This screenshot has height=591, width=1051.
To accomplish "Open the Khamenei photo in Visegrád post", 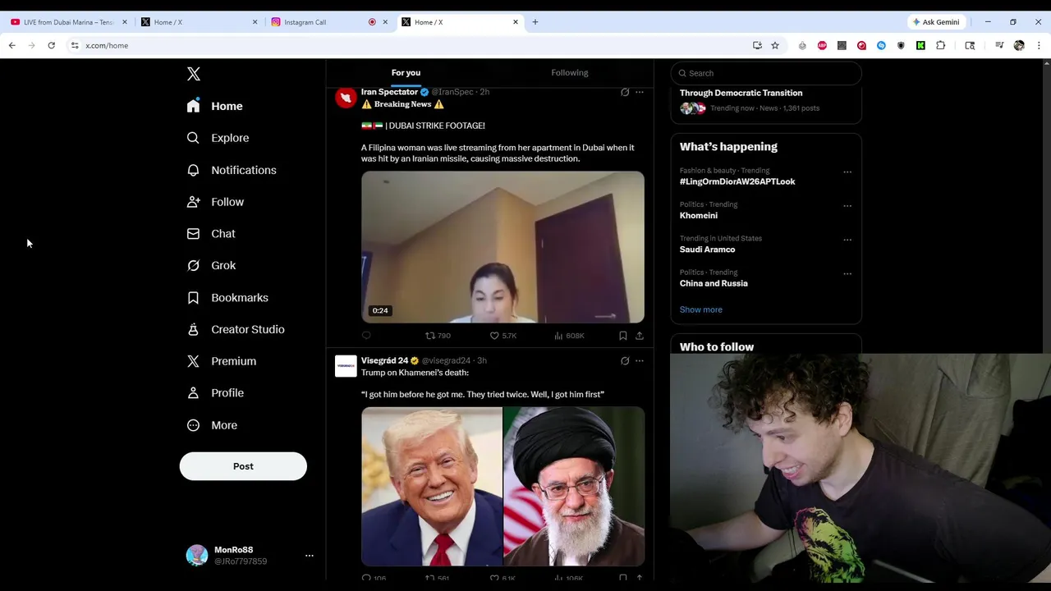I will [574, 486].
